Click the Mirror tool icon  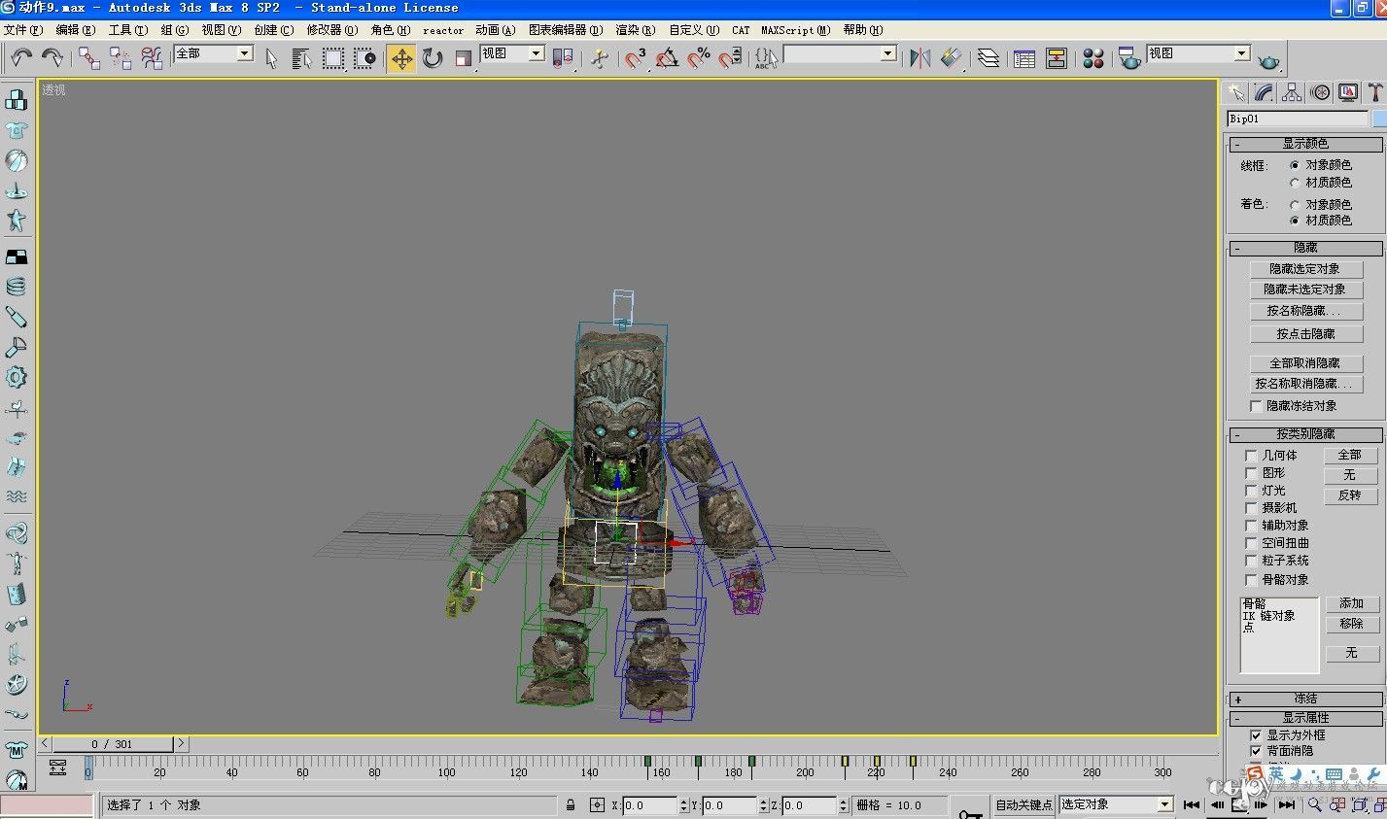click(x=919, y=58)
